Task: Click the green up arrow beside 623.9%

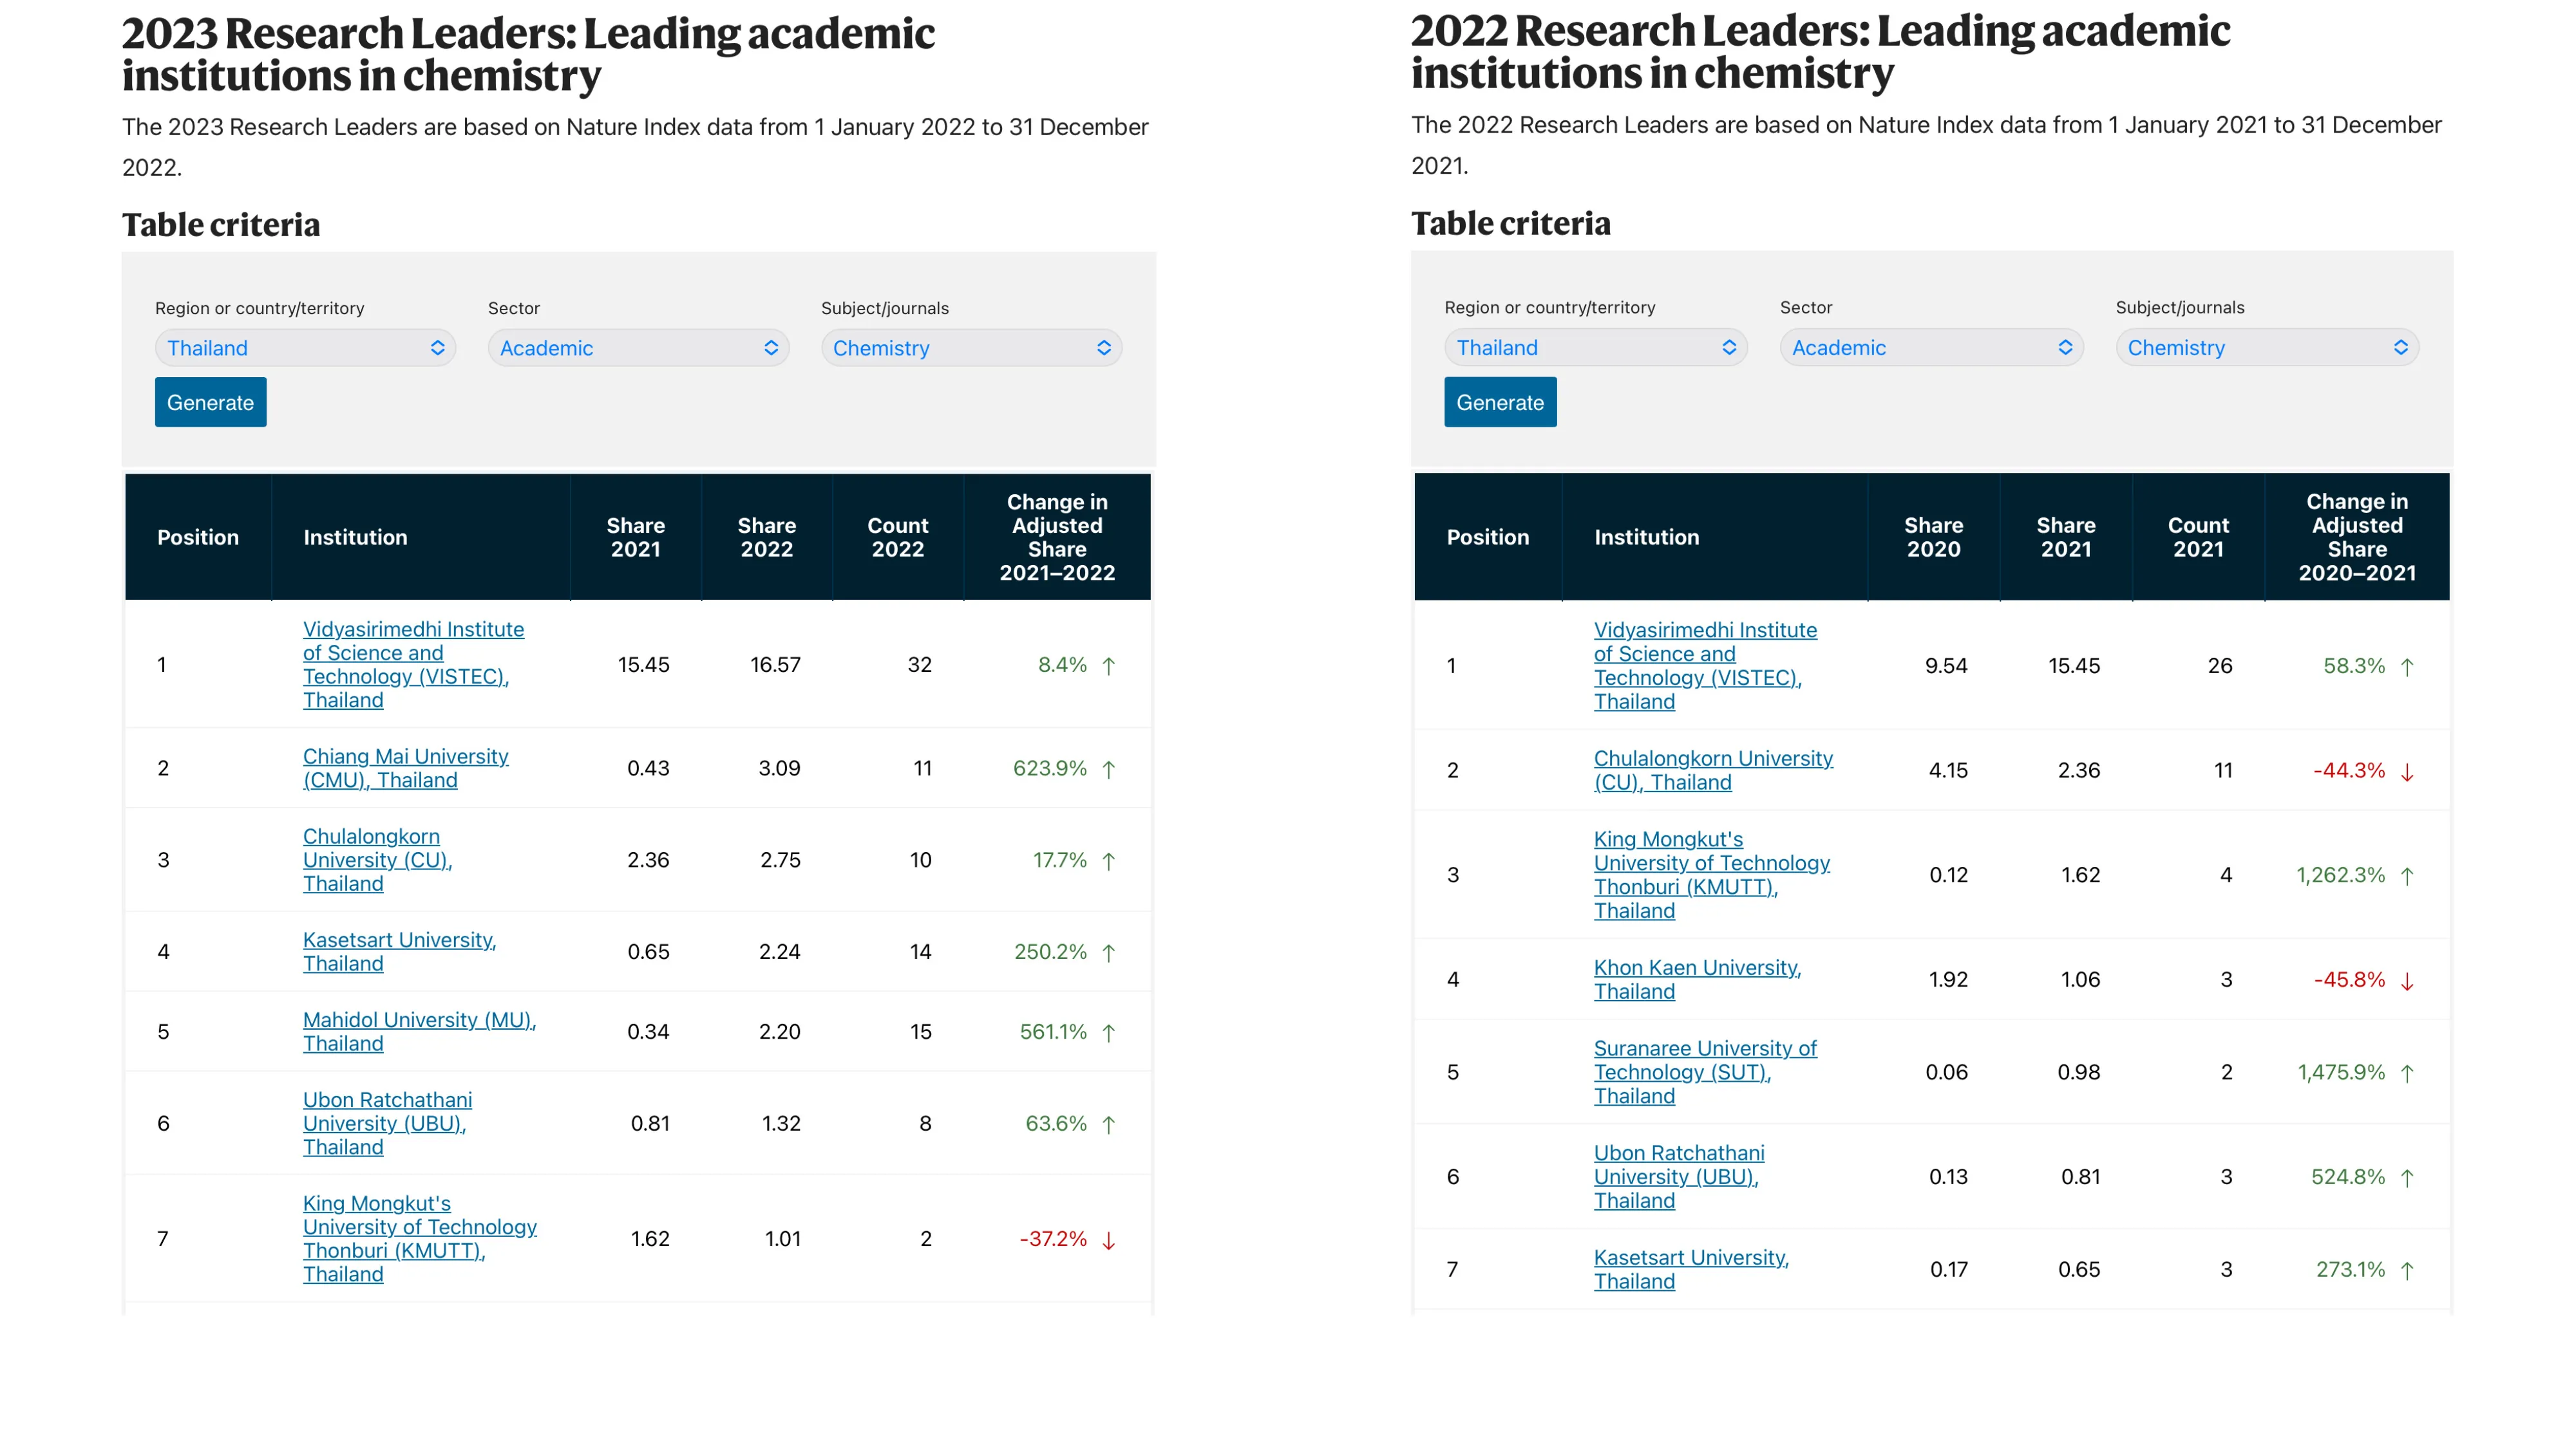Action: [1108, 770]
